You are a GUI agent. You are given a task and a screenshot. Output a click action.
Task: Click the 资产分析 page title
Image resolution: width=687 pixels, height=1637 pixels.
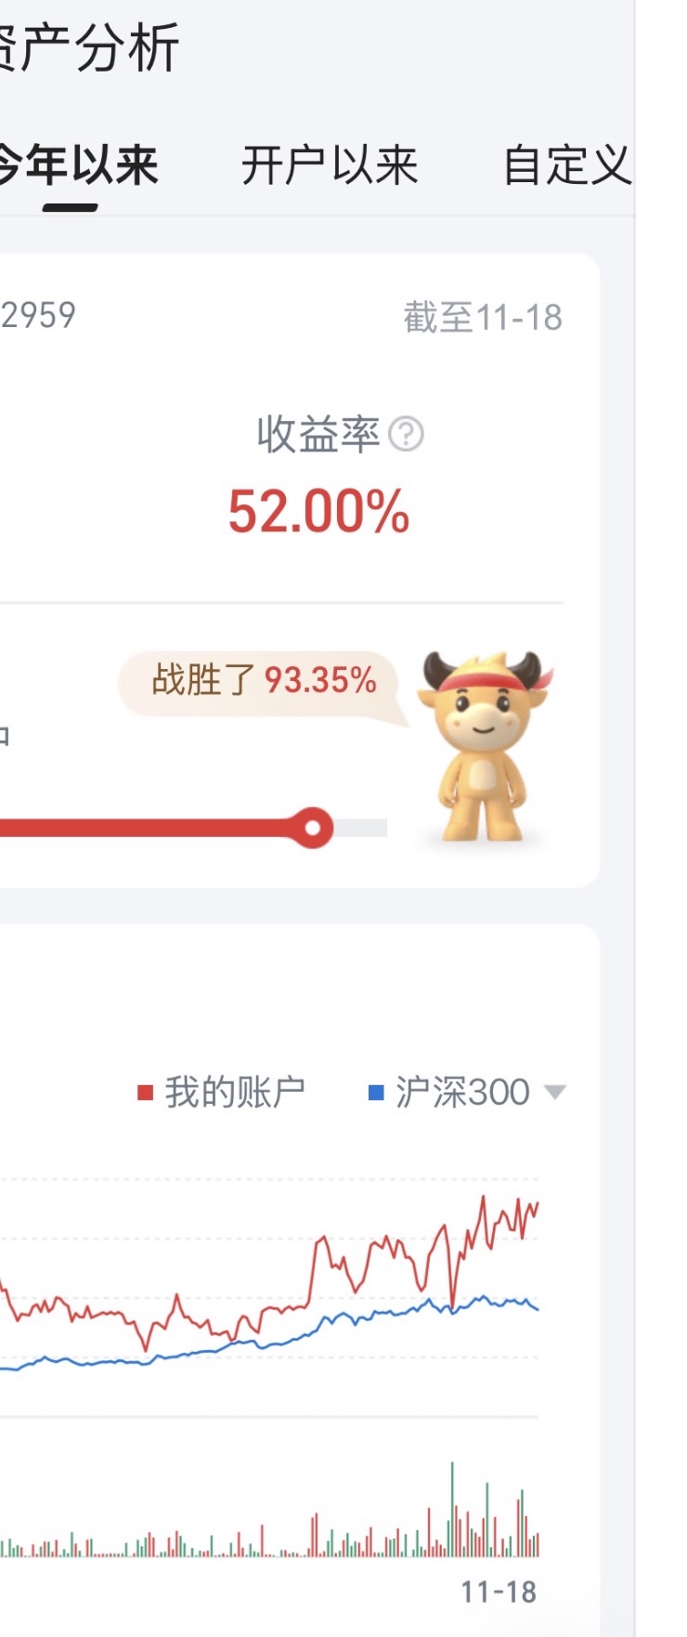[x=89, y=48]
